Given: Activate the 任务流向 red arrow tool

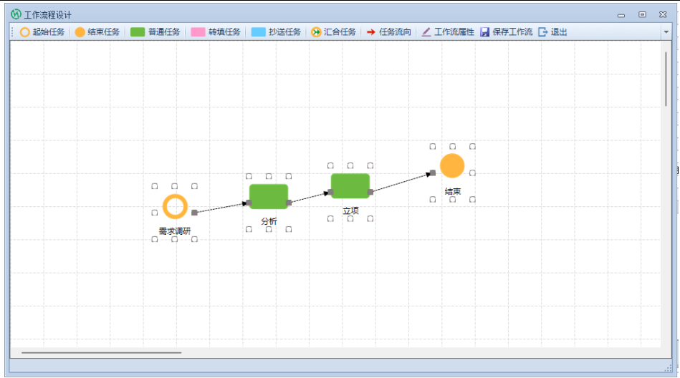Looking at the screenshot, I should 389,32.
